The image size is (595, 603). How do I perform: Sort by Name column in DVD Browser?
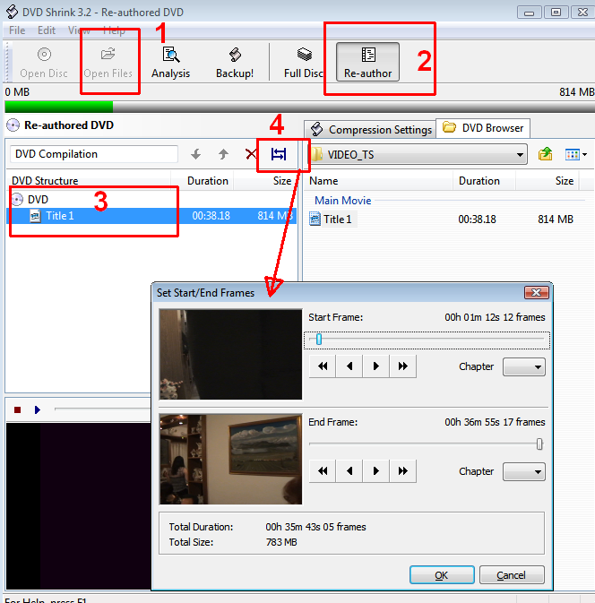coord(378,181)
